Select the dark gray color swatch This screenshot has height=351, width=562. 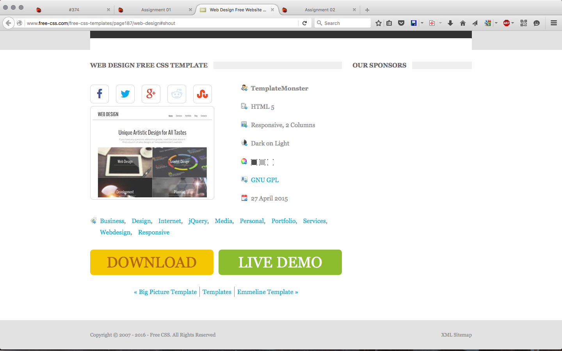click(x=254, y=162)
